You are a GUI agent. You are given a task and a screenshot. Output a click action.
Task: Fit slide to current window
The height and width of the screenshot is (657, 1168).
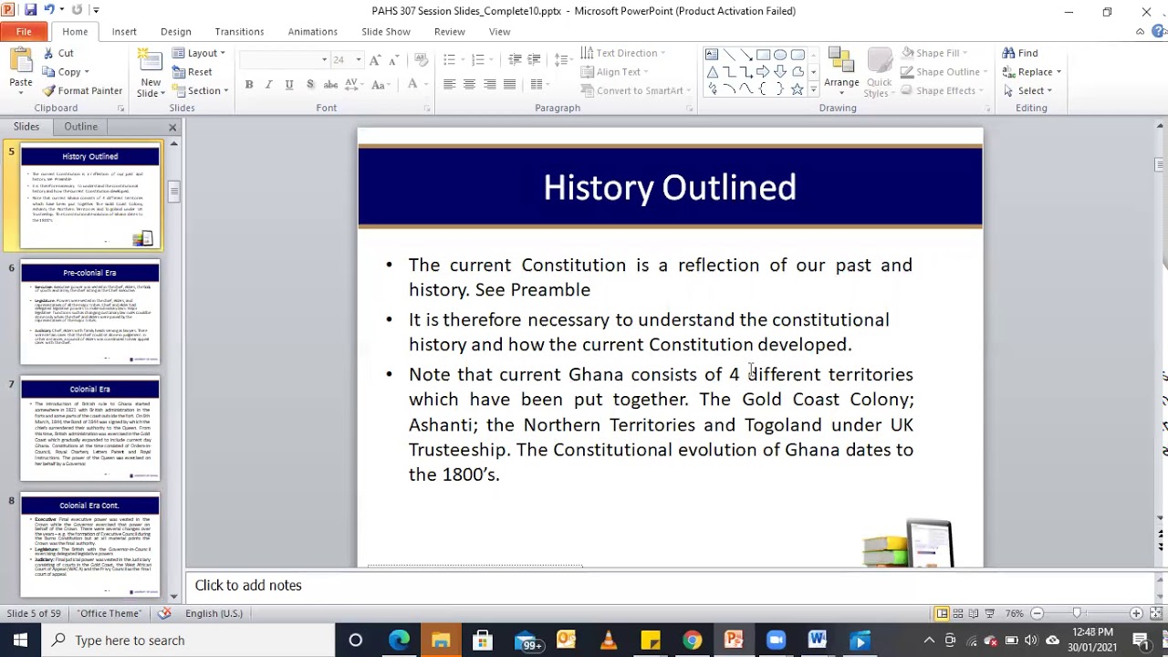(x=1155, y=613)
